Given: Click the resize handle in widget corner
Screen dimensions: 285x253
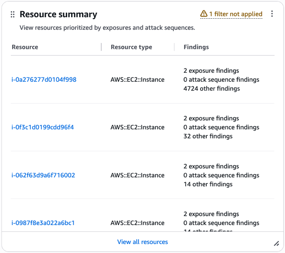Looking at the screenshot, I should pyautogui.click(x=276, y=243).
